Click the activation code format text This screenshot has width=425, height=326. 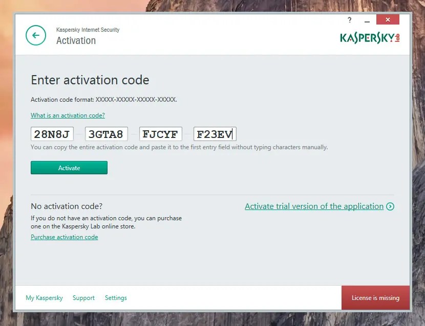[104, 100]
